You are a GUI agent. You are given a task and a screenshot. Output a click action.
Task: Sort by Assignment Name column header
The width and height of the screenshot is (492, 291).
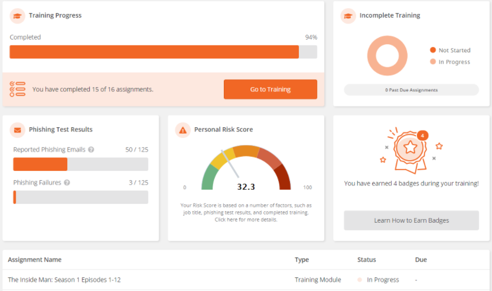35,260
